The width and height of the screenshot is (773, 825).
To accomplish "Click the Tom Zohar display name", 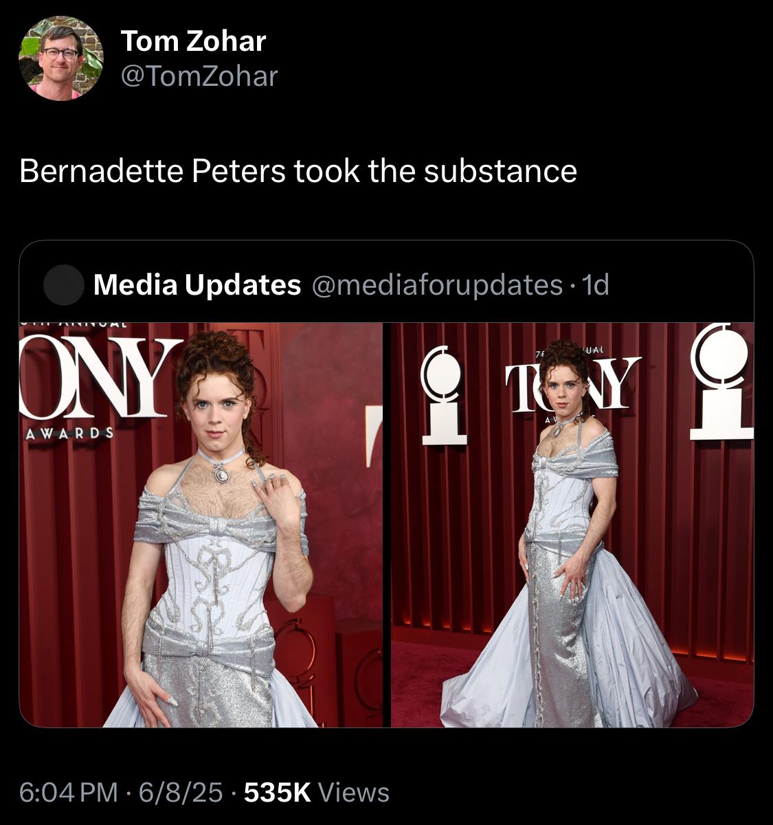I will pos(193,41).
